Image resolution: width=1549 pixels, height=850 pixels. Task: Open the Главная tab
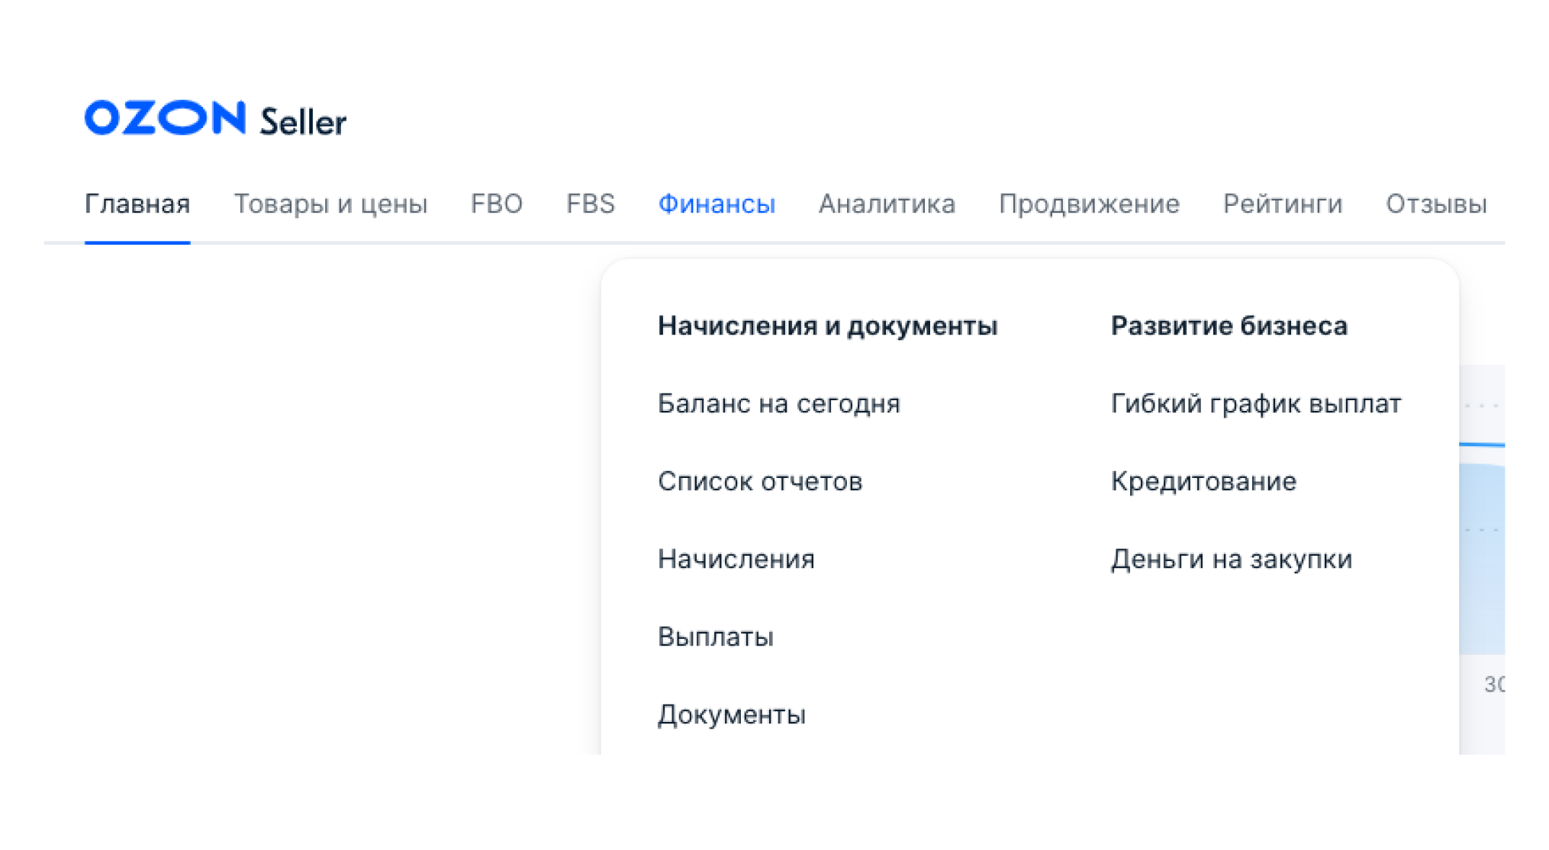137,204
